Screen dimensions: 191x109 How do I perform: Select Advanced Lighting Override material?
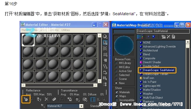159,46
